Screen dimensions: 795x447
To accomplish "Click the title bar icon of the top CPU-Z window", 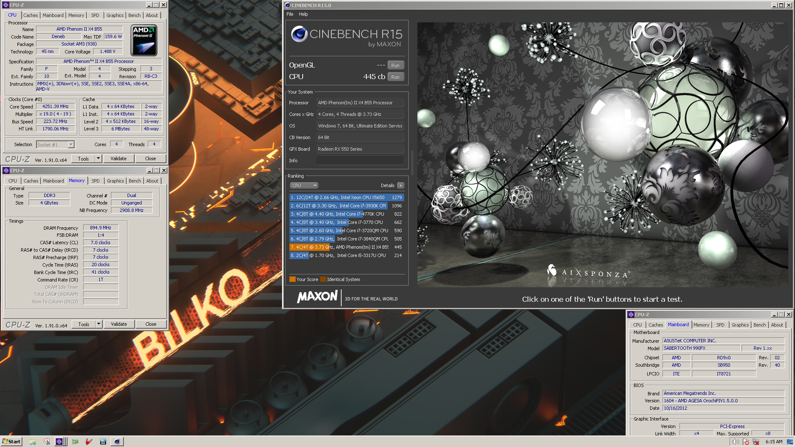I will pyautogui.click(x=6, y=5).
